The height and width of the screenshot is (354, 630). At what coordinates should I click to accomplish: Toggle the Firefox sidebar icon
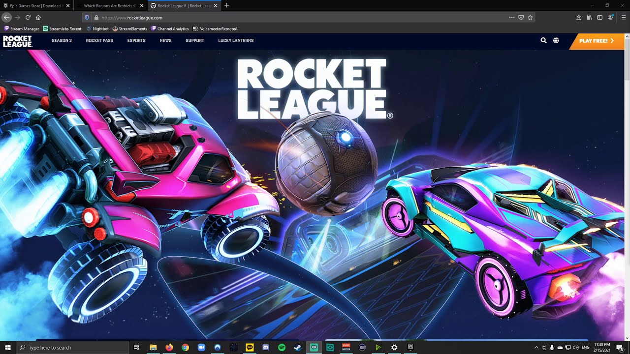coord(599,17)
